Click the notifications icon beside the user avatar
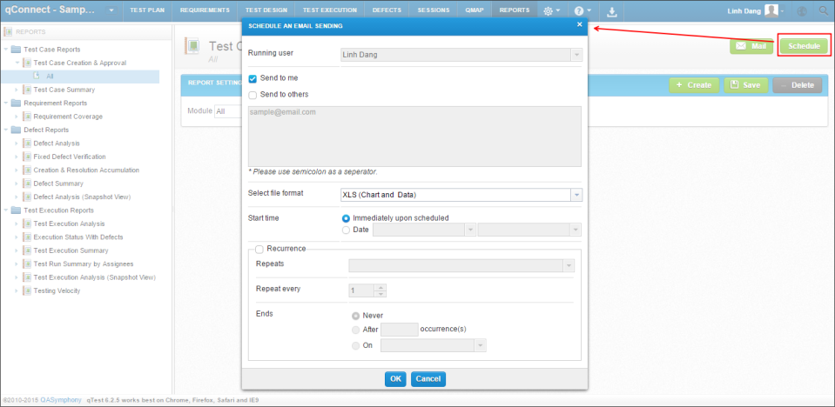 click(x=801, y=11)
